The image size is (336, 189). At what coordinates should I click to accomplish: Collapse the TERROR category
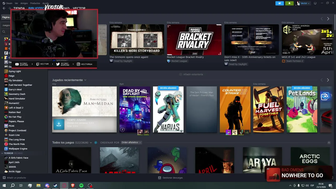(2, 153)
